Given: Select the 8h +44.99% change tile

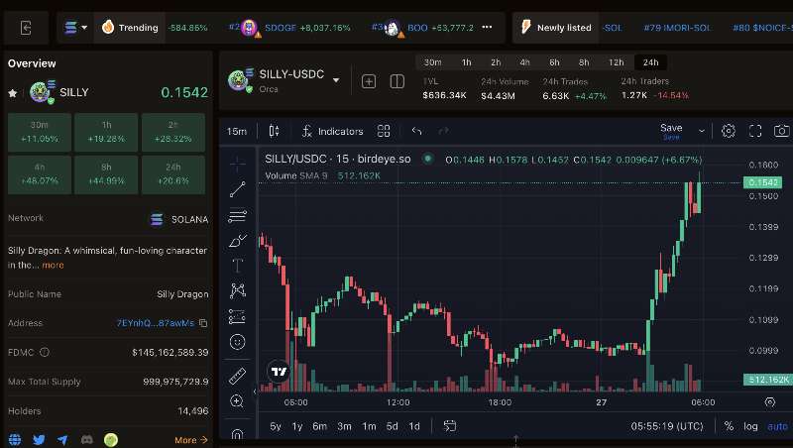Looking at the screenshot, I should tap(106, 174).
